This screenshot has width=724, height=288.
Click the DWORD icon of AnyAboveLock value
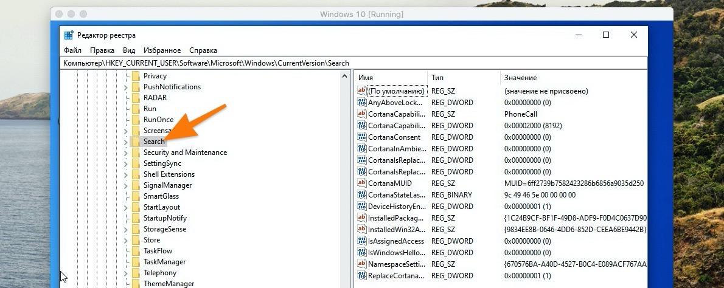[x=362, y=102]
